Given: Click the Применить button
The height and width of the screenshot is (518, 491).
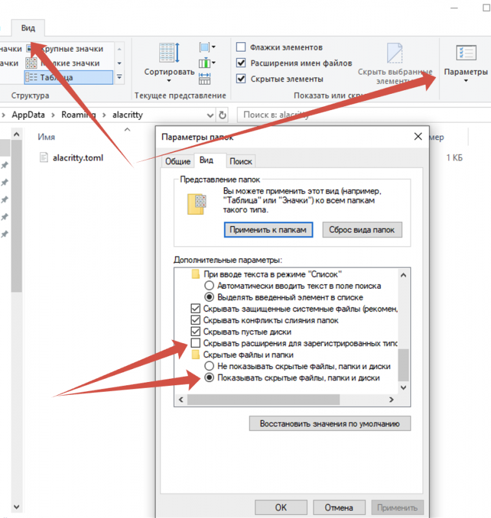Looking at the screenshot, I should tap(398, 508).
